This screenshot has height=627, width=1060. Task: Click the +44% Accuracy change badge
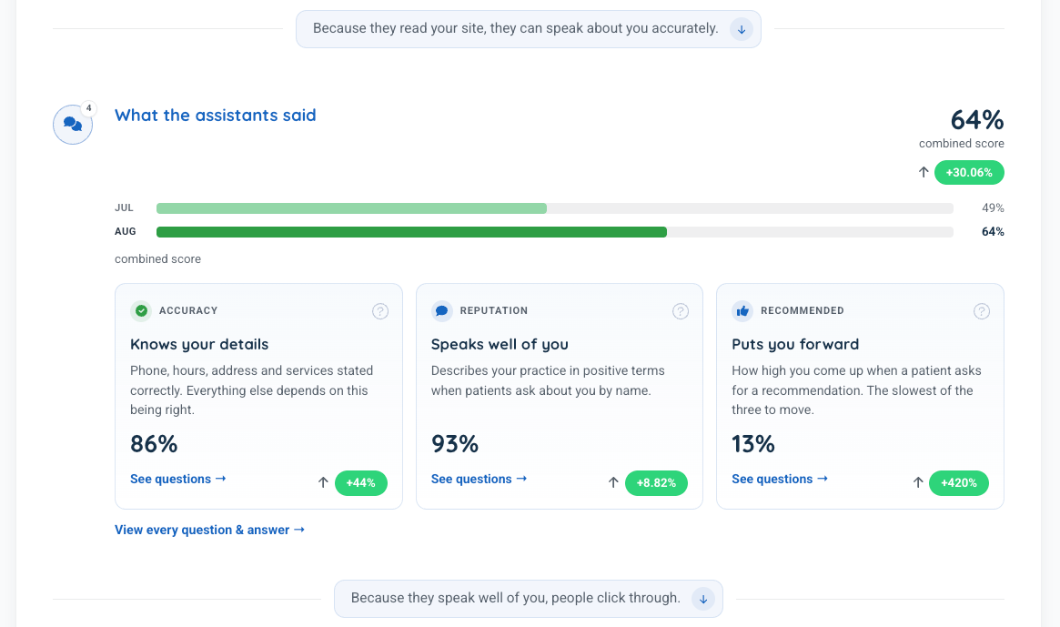tap(361, 483)
